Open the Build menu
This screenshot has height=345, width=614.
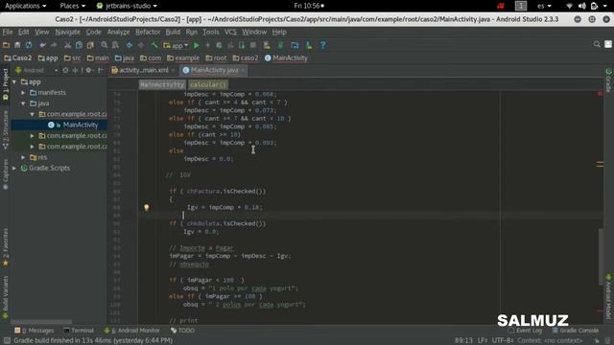(173, 32)
